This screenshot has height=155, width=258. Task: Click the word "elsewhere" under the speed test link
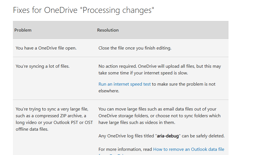tap(108, 91)
